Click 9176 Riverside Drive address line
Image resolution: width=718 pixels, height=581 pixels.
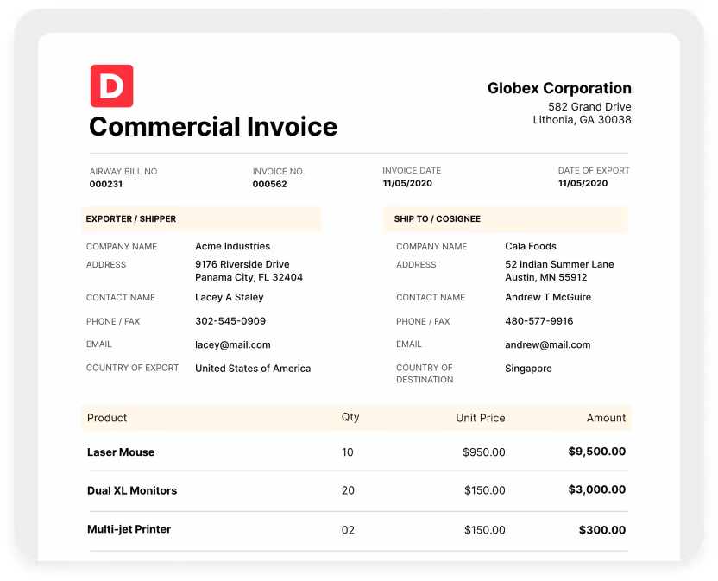tap(242, 264)
